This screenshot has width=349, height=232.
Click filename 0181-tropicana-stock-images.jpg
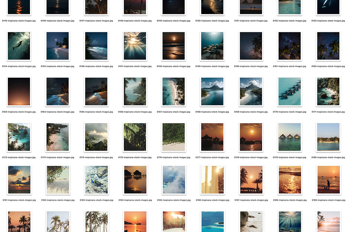pyautogui.click(x=19, y=200)
